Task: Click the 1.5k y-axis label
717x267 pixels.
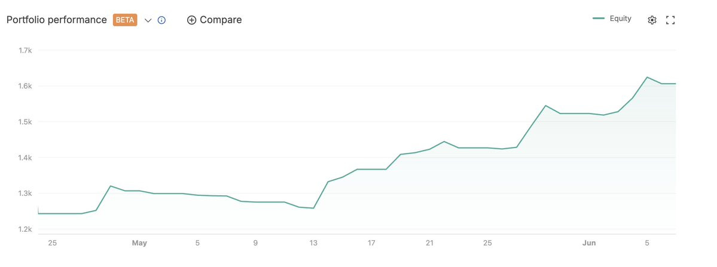Action: pyautogui.click(x=25, y=122)
